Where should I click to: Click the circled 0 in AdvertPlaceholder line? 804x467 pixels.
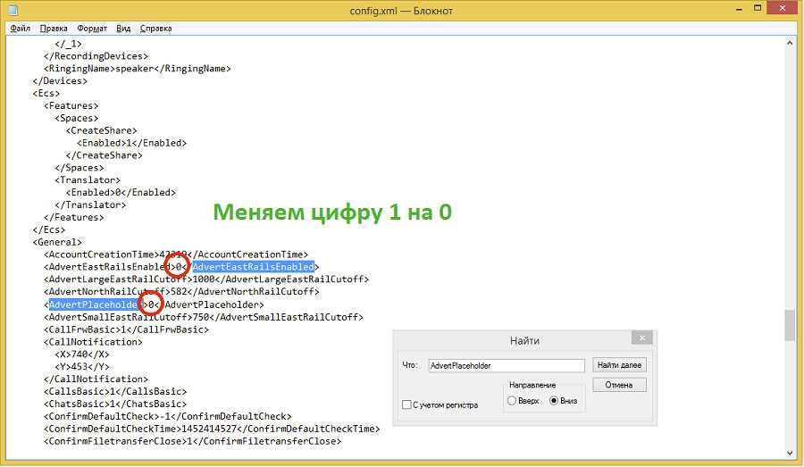tap(151, 304)
